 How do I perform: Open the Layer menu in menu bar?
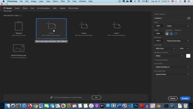coord(41,1)
